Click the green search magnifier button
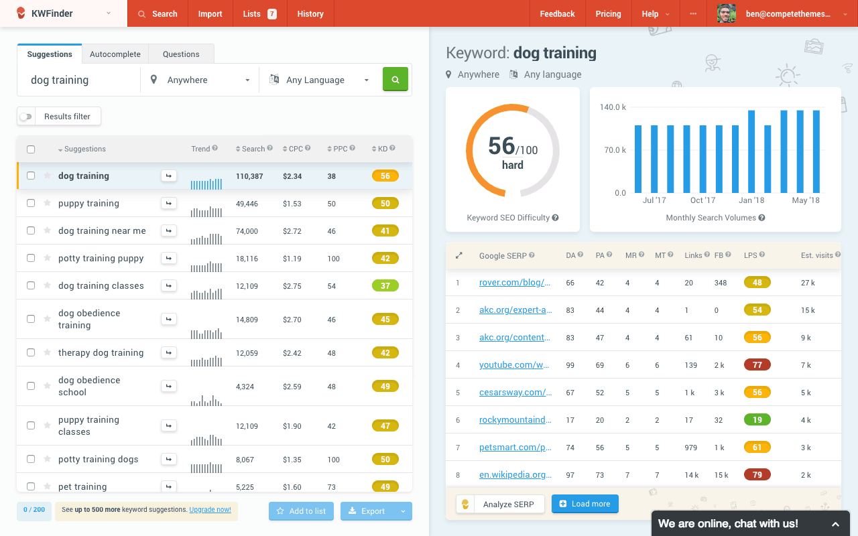 [395, 80]
